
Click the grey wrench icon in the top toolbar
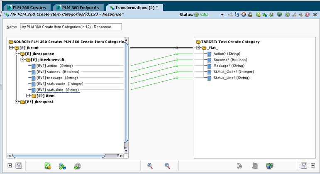[294, 15]
